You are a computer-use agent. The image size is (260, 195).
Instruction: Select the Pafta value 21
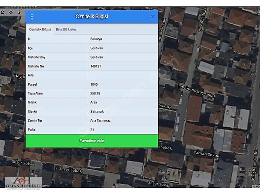click(x=92, y=130)
